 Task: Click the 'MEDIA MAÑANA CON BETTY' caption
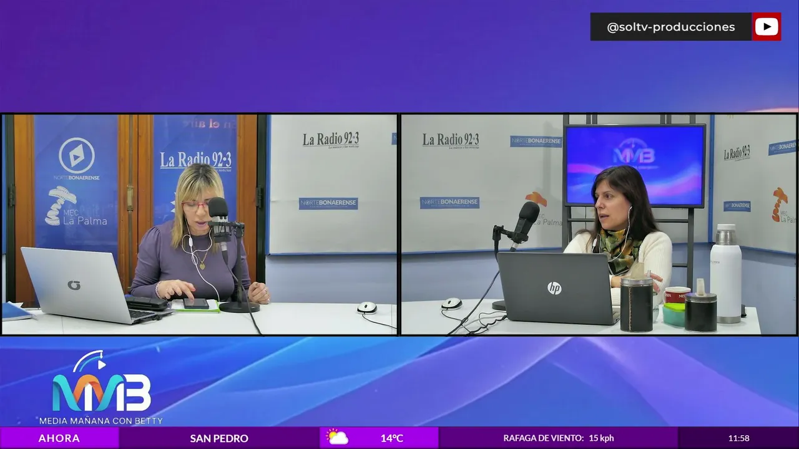coord(101,420)
